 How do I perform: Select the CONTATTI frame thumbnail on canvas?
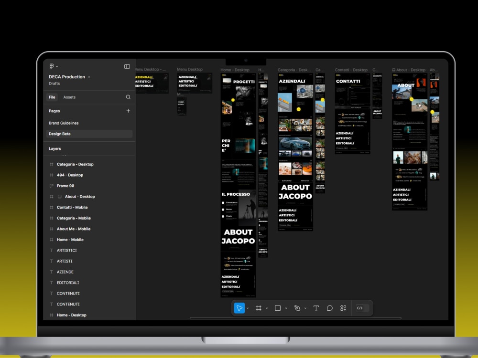click(x=352, y=114)
